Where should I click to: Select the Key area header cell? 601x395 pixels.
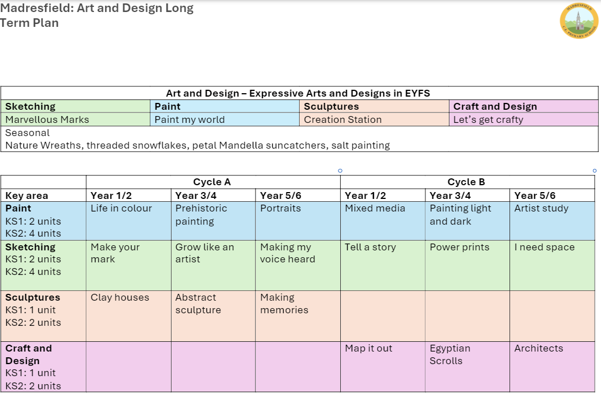[x=27, y=195]
